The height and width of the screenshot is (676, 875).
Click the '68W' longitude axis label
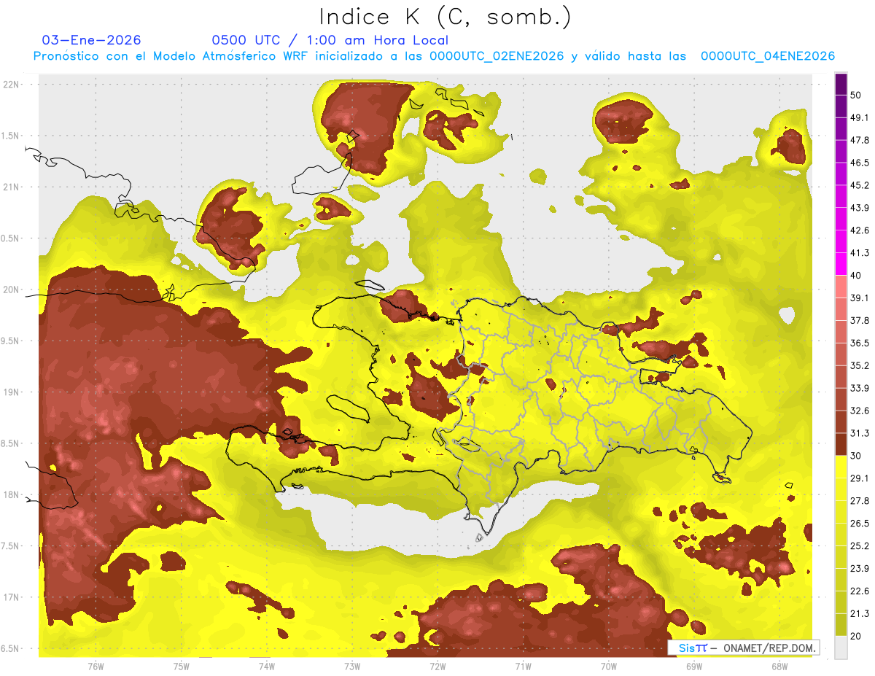[779, 667]
